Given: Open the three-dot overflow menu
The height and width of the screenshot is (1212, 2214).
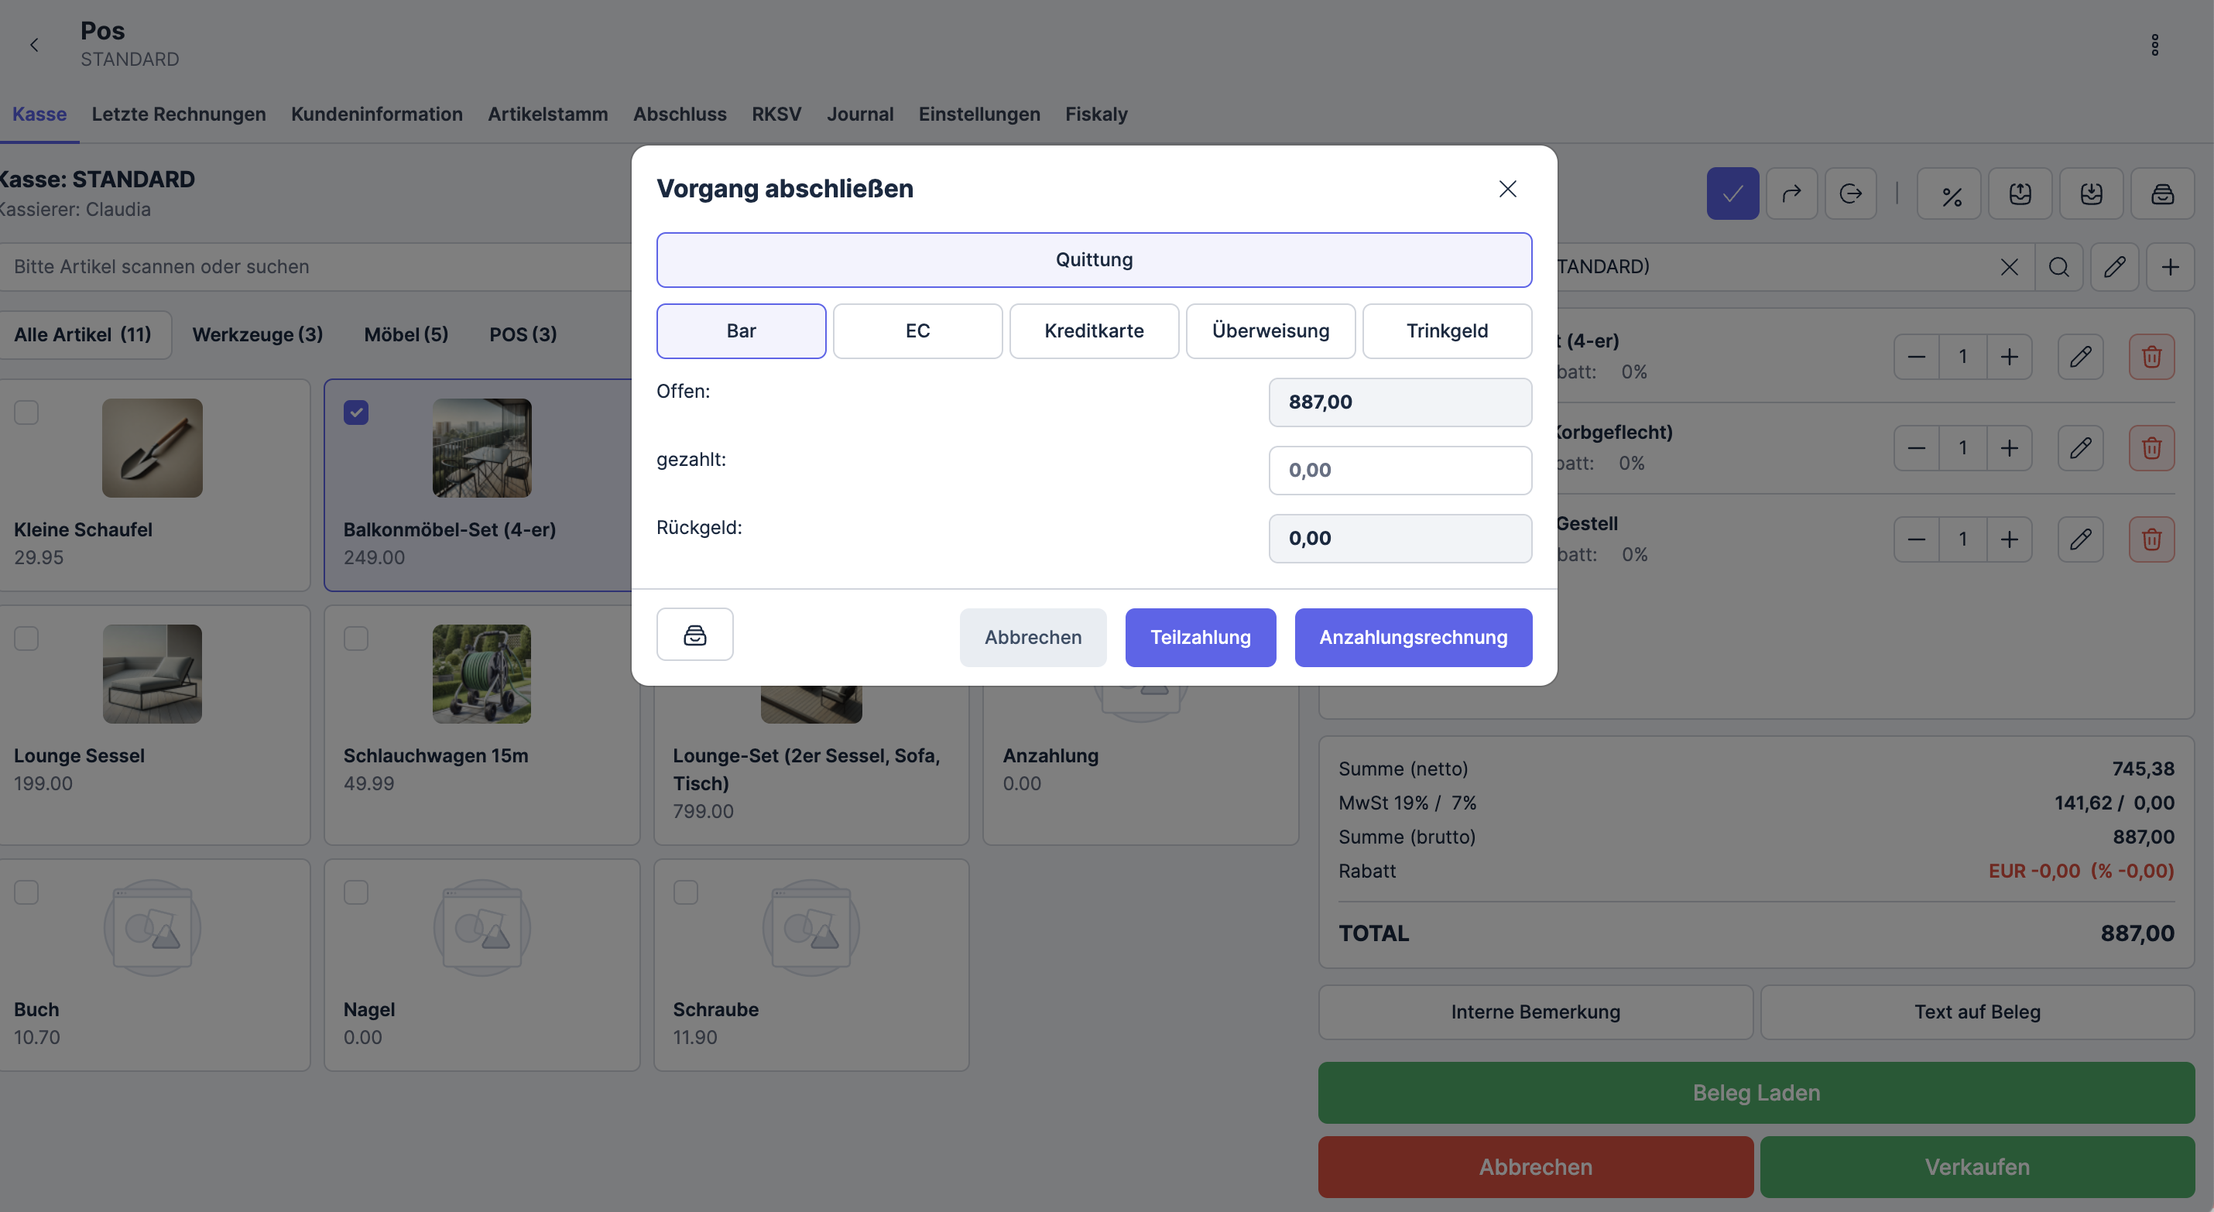Looking at the screenshot, I should (2154, 45).
